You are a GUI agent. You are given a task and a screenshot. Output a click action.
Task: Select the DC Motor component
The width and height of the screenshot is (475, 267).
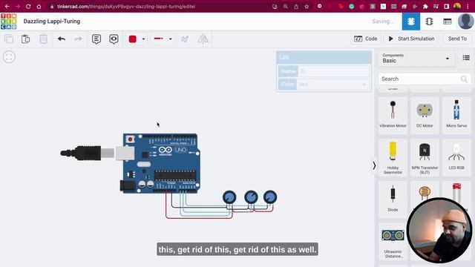click(425, 115)
